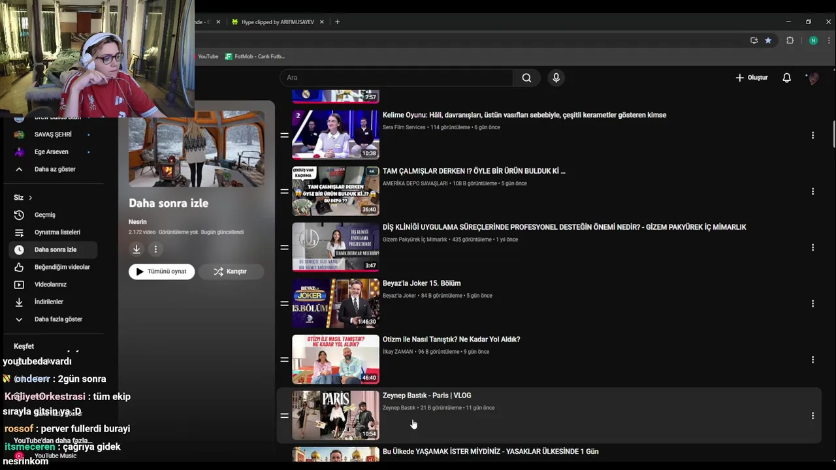The height and width of the screenshot is (470, 836).
Task: Expand Daha fazla göster in sidebar
Action: click(x=53, y=319)
